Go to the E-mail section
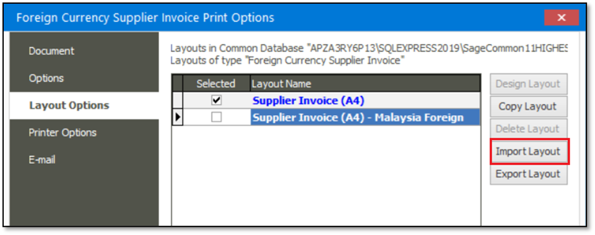 pyautogui.click(x=84, y=160)
